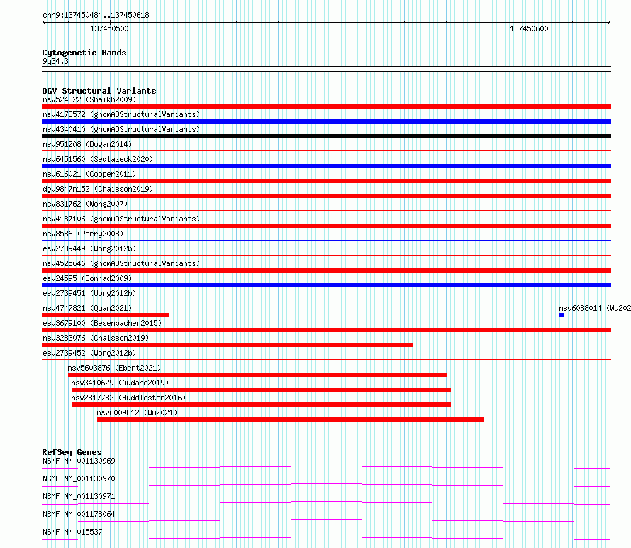Viewport: 631px width, 548px height.
Task: Click the nsv524322 (Shaikh2009) variant label
Action: pyautogui.click(x=89, y=99)
